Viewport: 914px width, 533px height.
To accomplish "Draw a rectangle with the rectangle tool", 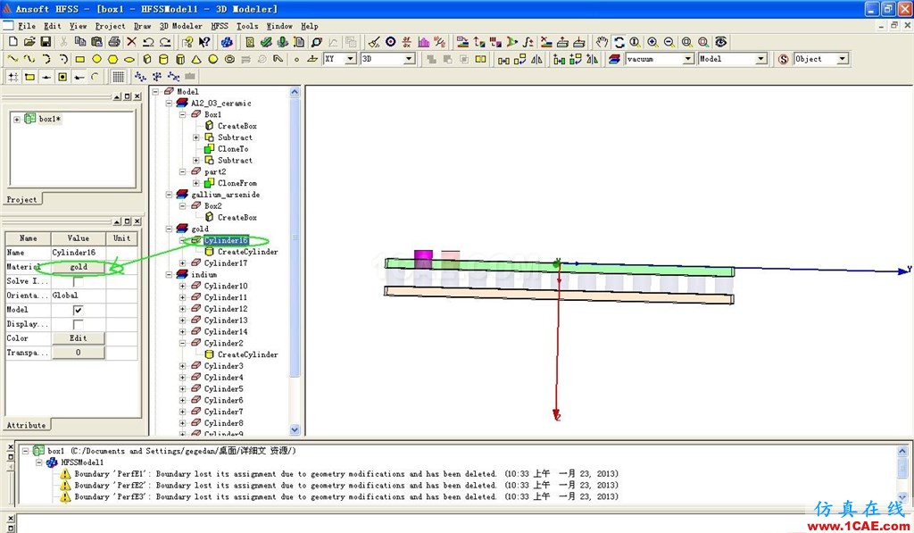I will tap(79, 59).
